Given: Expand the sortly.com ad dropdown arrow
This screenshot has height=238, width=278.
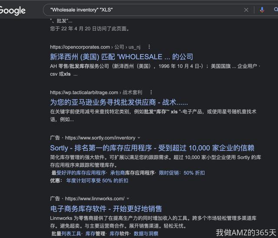Looking at the screenshot, I should tap(139, 138).
